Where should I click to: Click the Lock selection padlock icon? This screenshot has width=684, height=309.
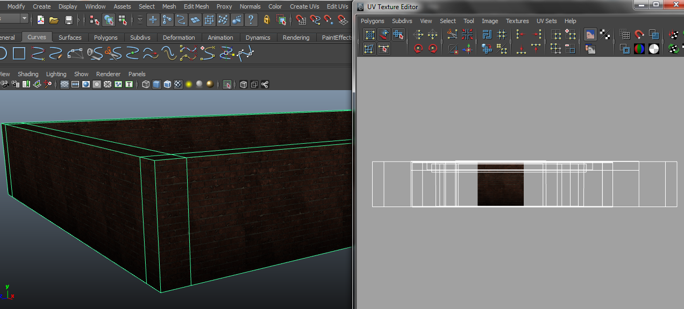tap(267, 20)
